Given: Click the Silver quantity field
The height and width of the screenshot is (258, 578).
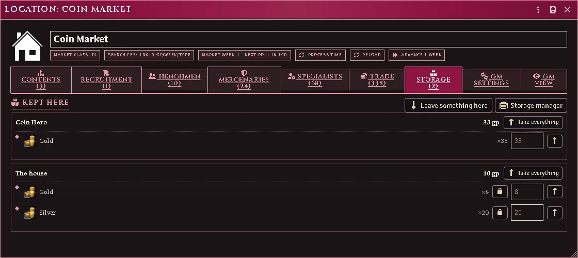Looking at the screenshot, I should [x=527, y=212].
